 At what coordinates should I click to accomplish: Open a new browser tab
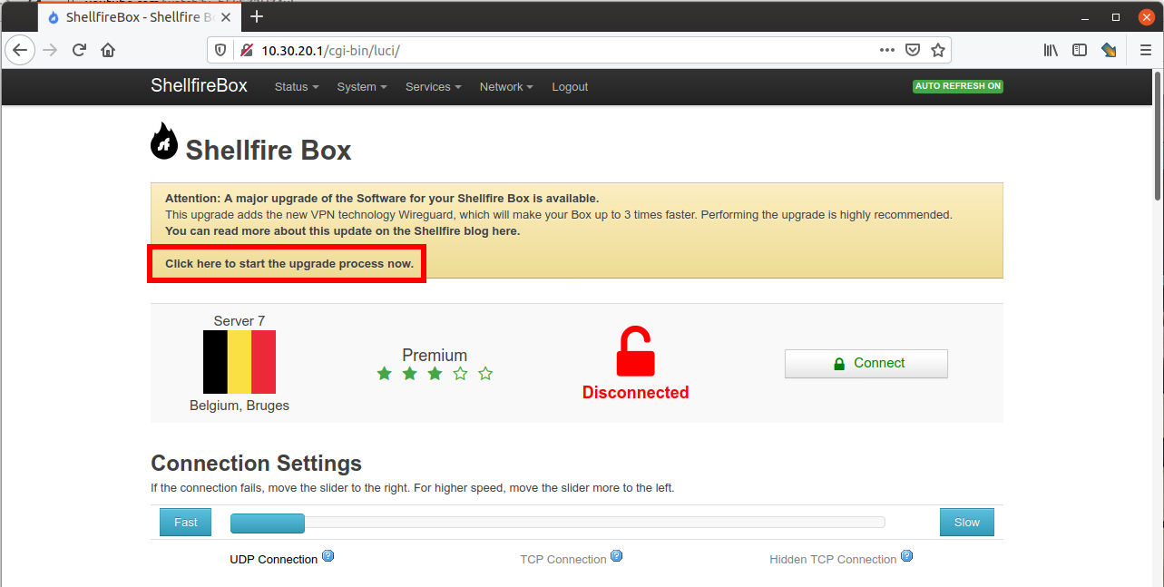pos(257,16)
